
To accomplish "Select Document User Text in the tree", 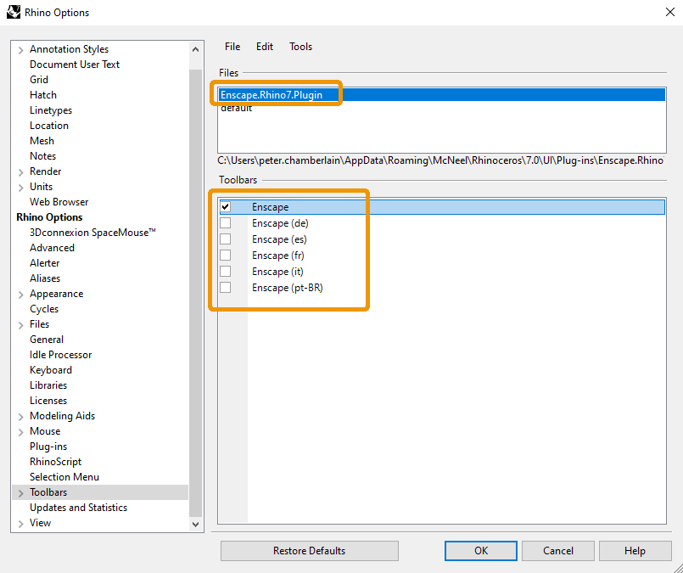I will pos(75,65).
